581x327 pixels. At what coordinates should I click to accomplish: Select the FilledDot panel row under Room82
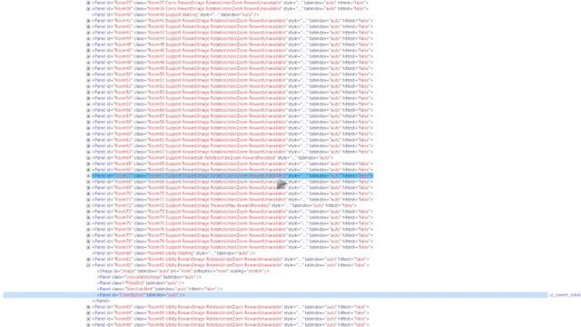(x=141, y=282)
